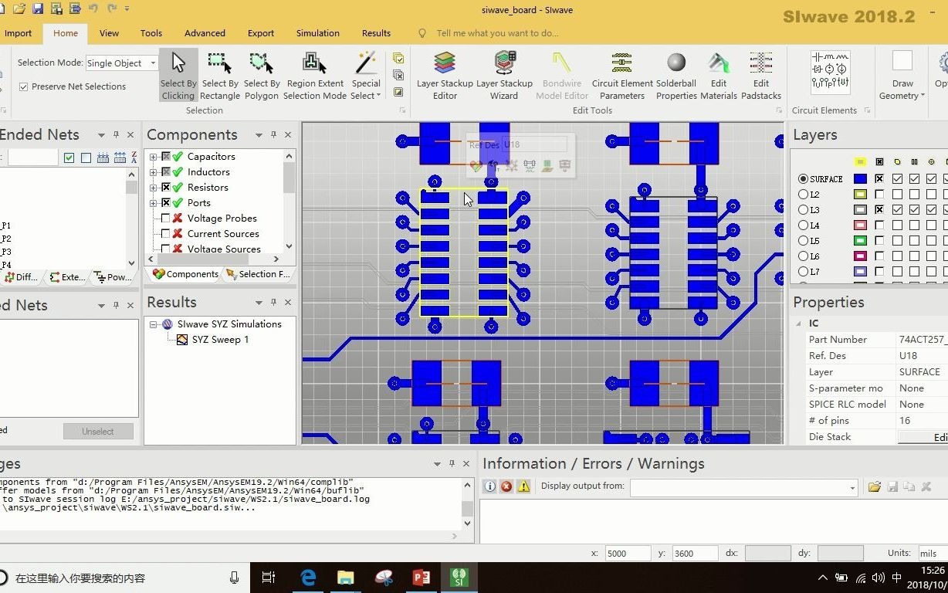
Task: Switch to the Results ribbon tab
Action: coord(376,33)
